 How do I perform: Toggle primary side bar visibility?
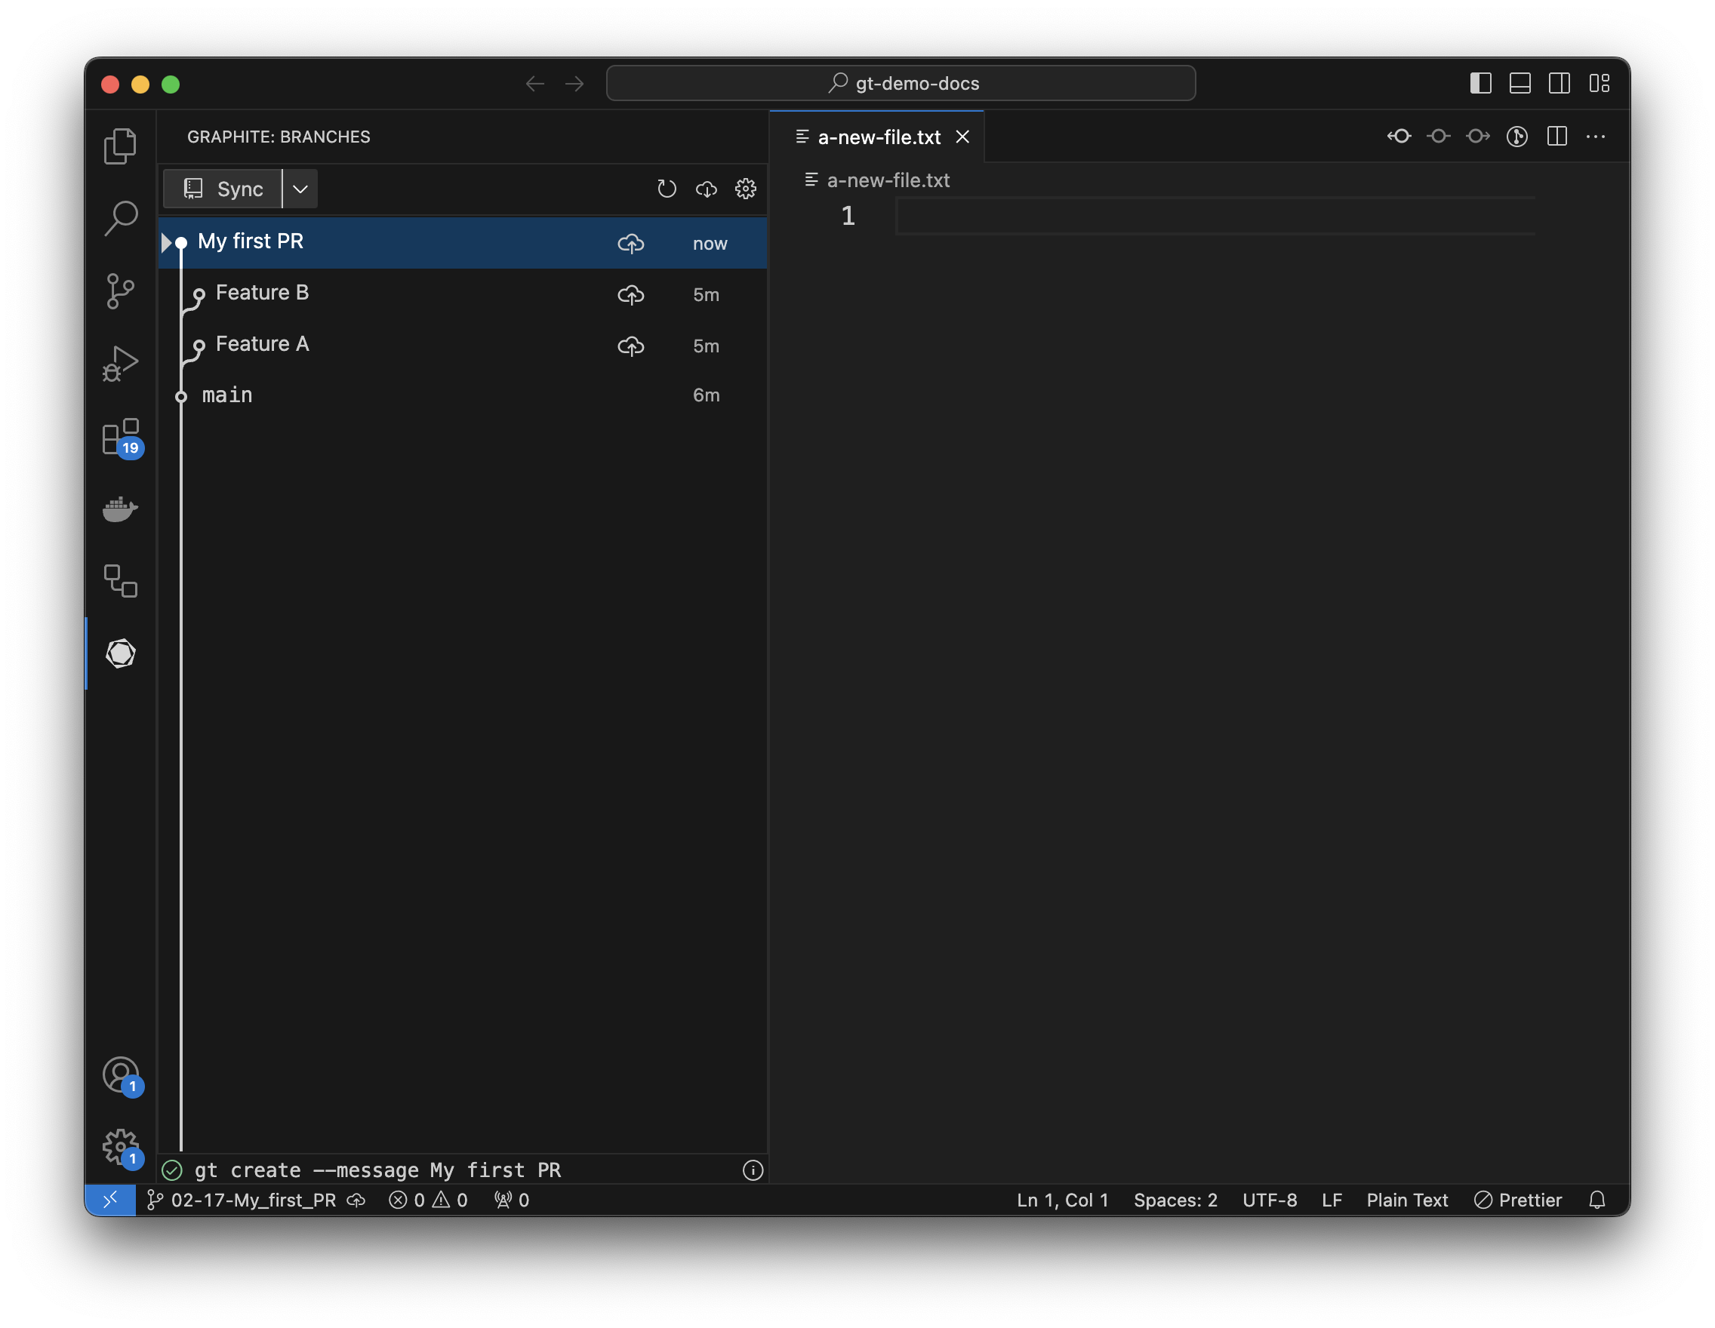tap(1480, 83)
